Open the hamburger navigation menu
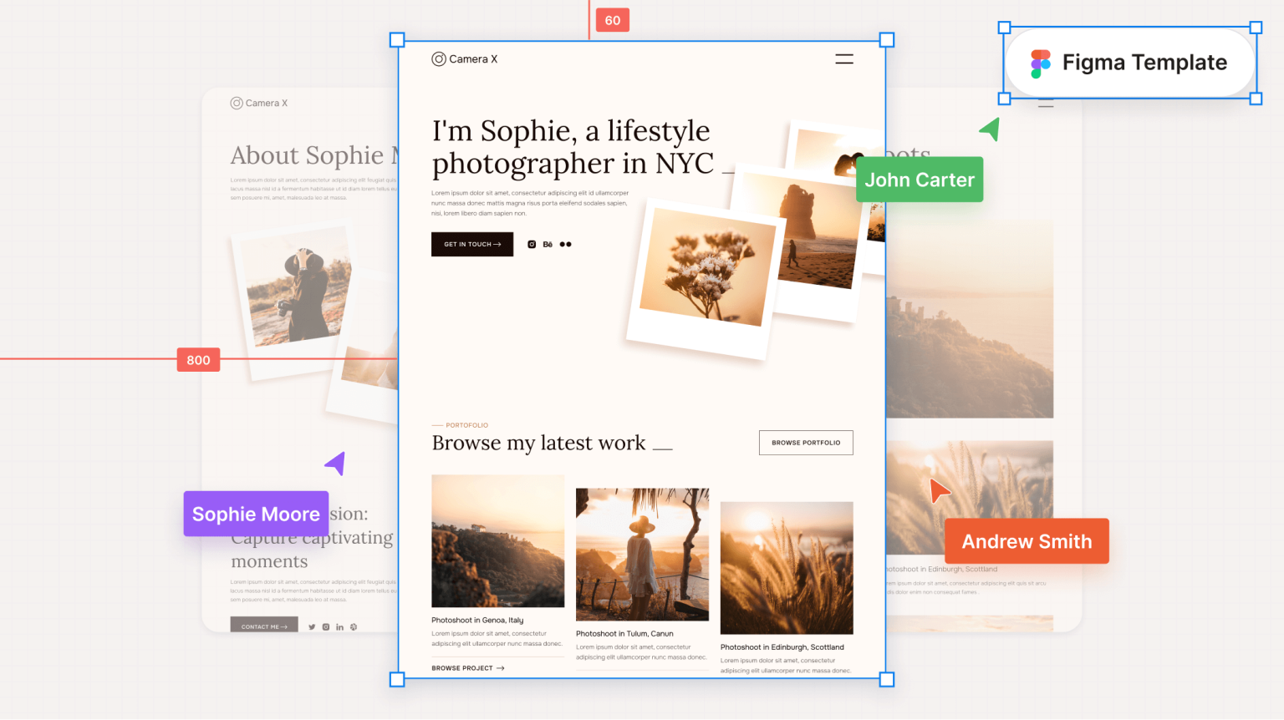1284x720 pixels. pyautogui.click(x=843, y=59)
